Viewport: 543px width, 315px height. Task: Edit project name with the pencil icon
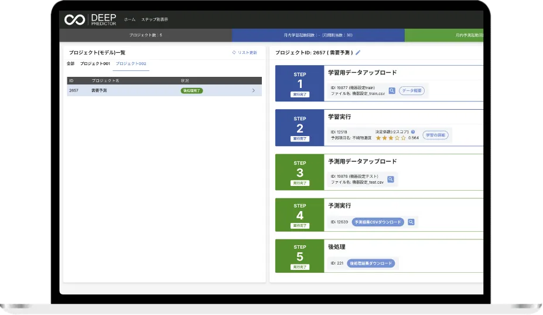coord(358,52)
